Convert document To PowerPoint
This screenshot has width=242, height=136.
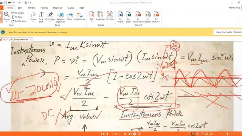[138, 17]
